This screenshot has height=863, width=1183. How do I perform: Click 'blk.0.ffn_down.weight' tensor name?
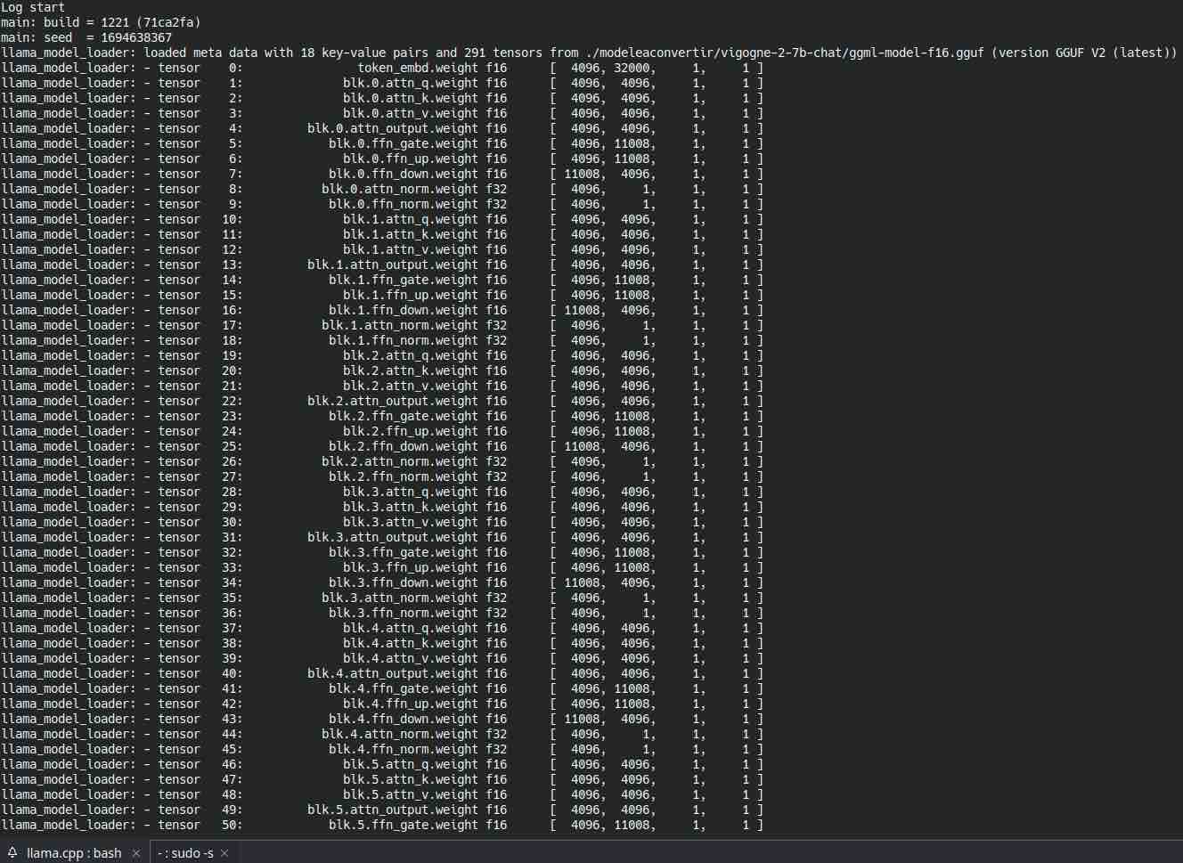(x=404, y=174)
